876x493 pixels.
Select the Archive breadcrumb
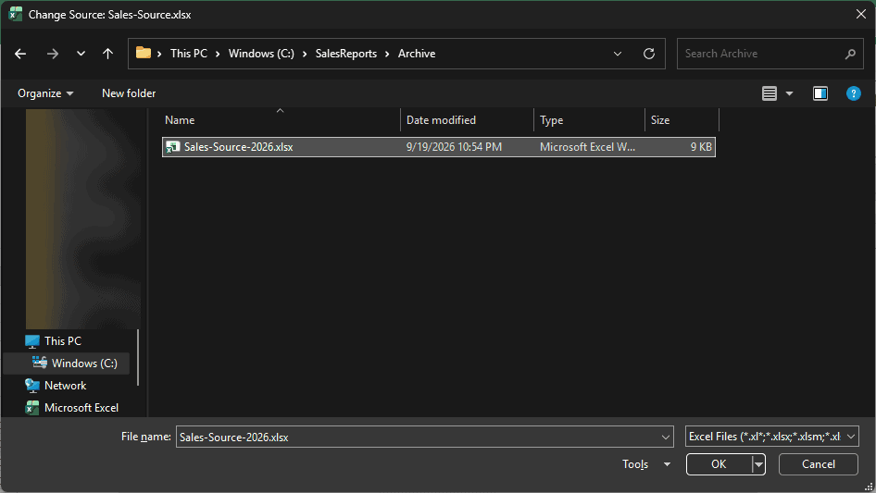point(417,54)
